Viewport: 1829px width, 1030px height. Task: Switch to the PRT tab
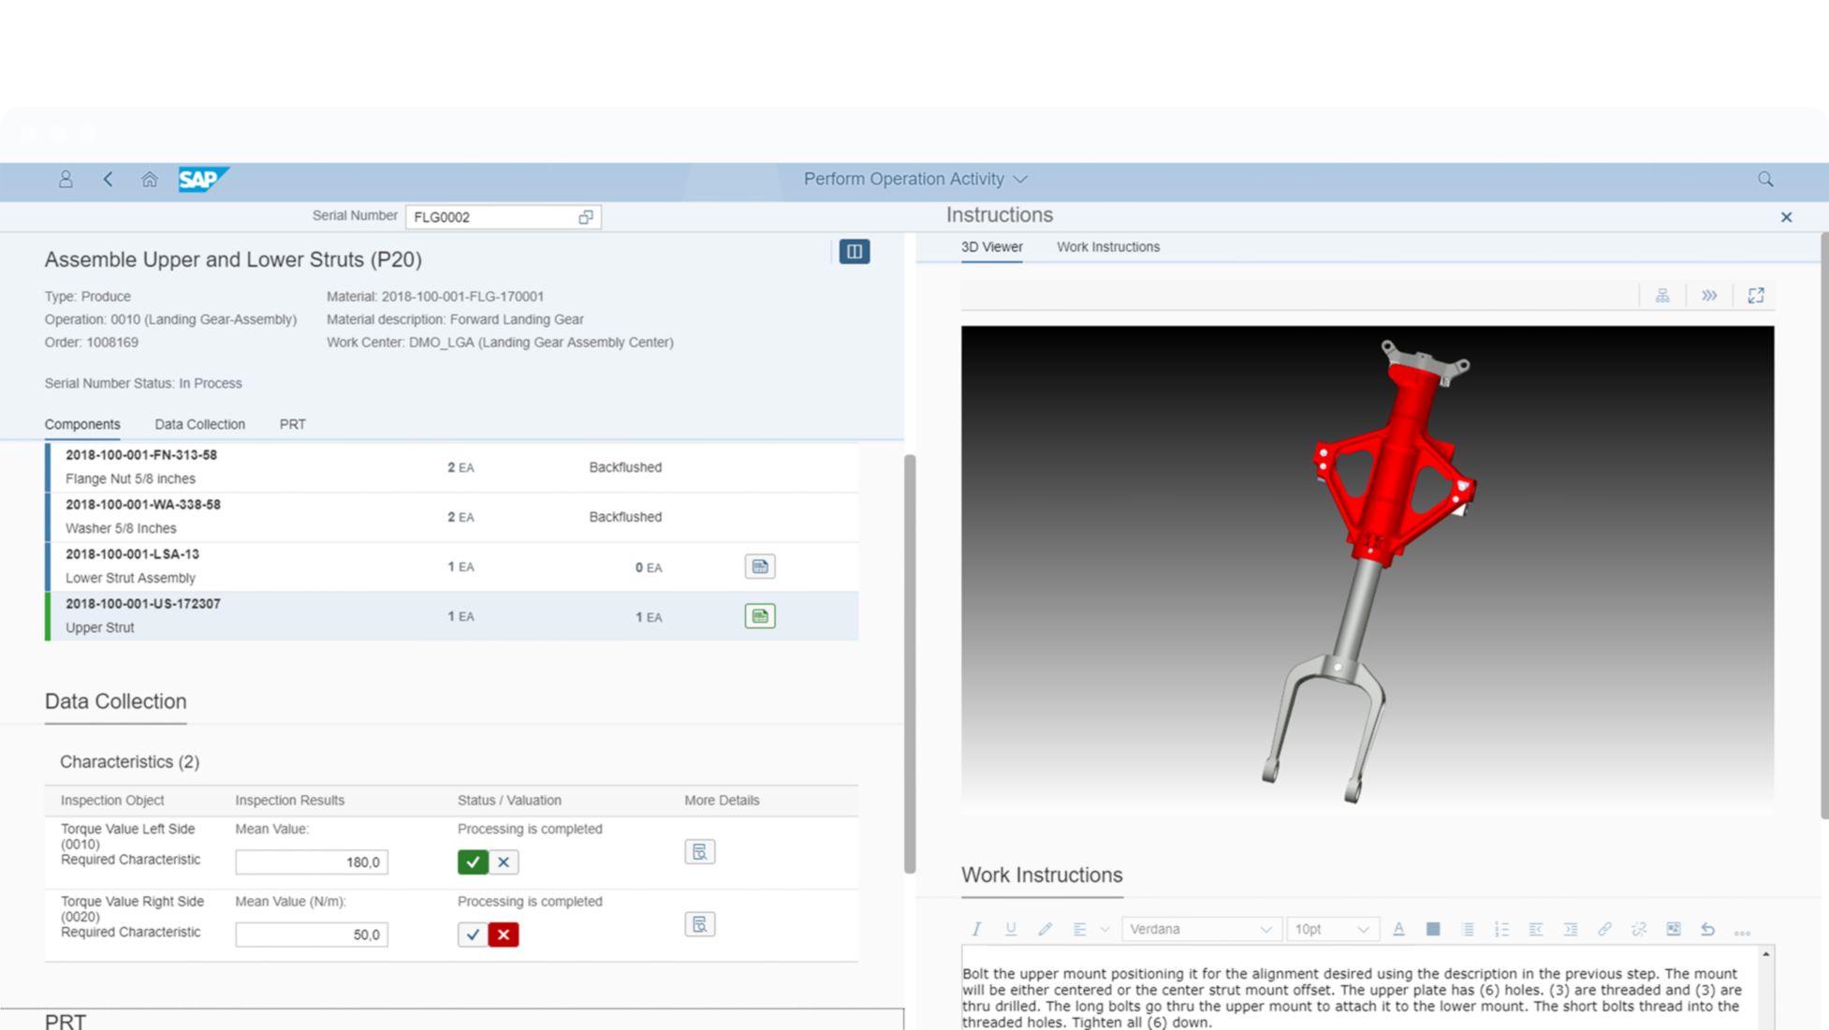(292, 424)
